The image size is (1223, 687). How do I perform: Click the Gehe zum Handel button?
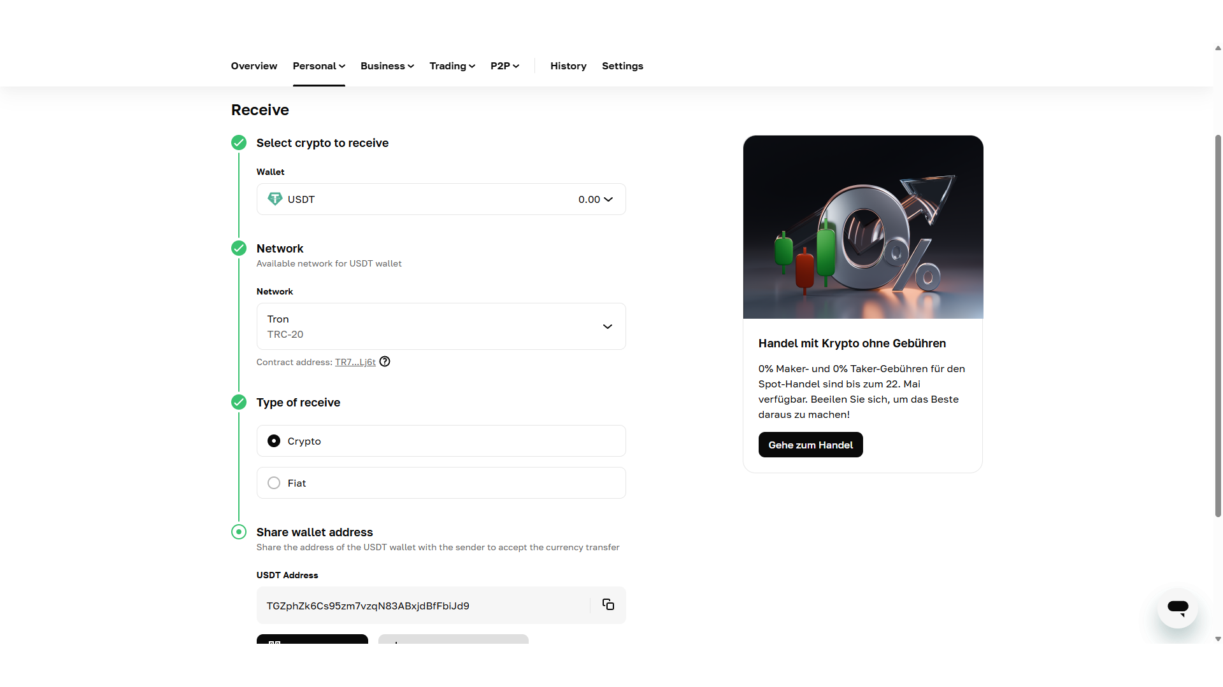[x=810, y=445]
